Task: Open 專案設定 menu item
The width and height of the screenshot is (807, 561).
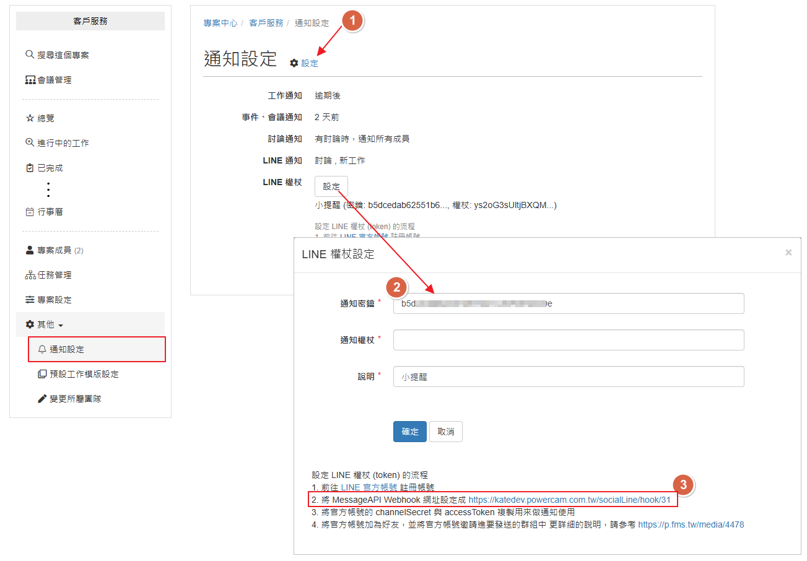Action: (55, 300)
